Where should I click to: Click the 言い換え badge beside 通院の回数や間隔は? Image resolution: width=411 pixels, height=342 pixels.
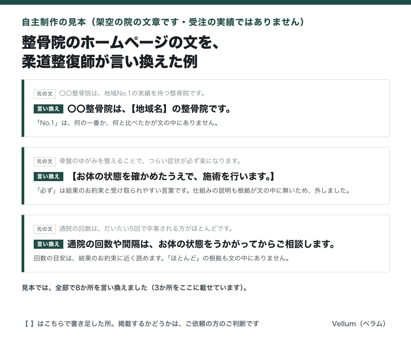pyautogui.click(x=49, y=244)
